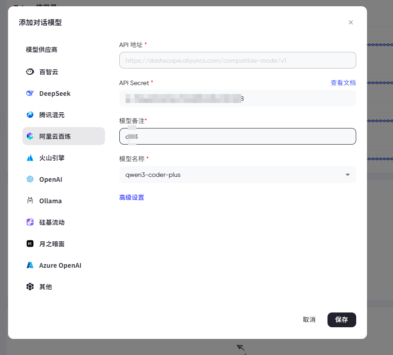
Task: Focus the API Secret input field
Action: 238,98
